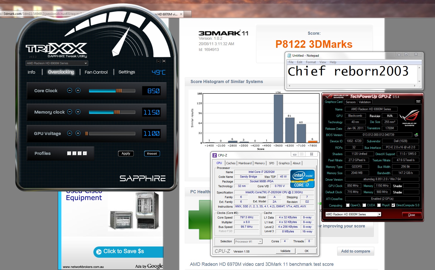The height and width of the screenshot is (270, 435).
Task: Close the TRIXX utility window
Action: pos(164,61)
